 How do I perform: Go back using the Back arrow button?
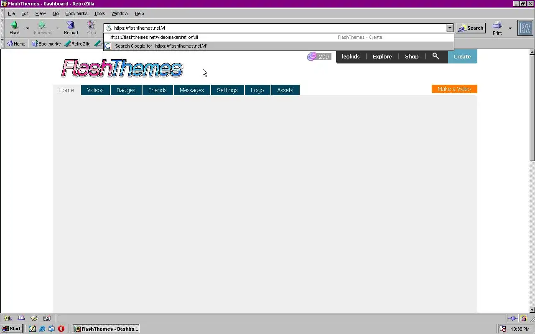[x=15, y=28]
